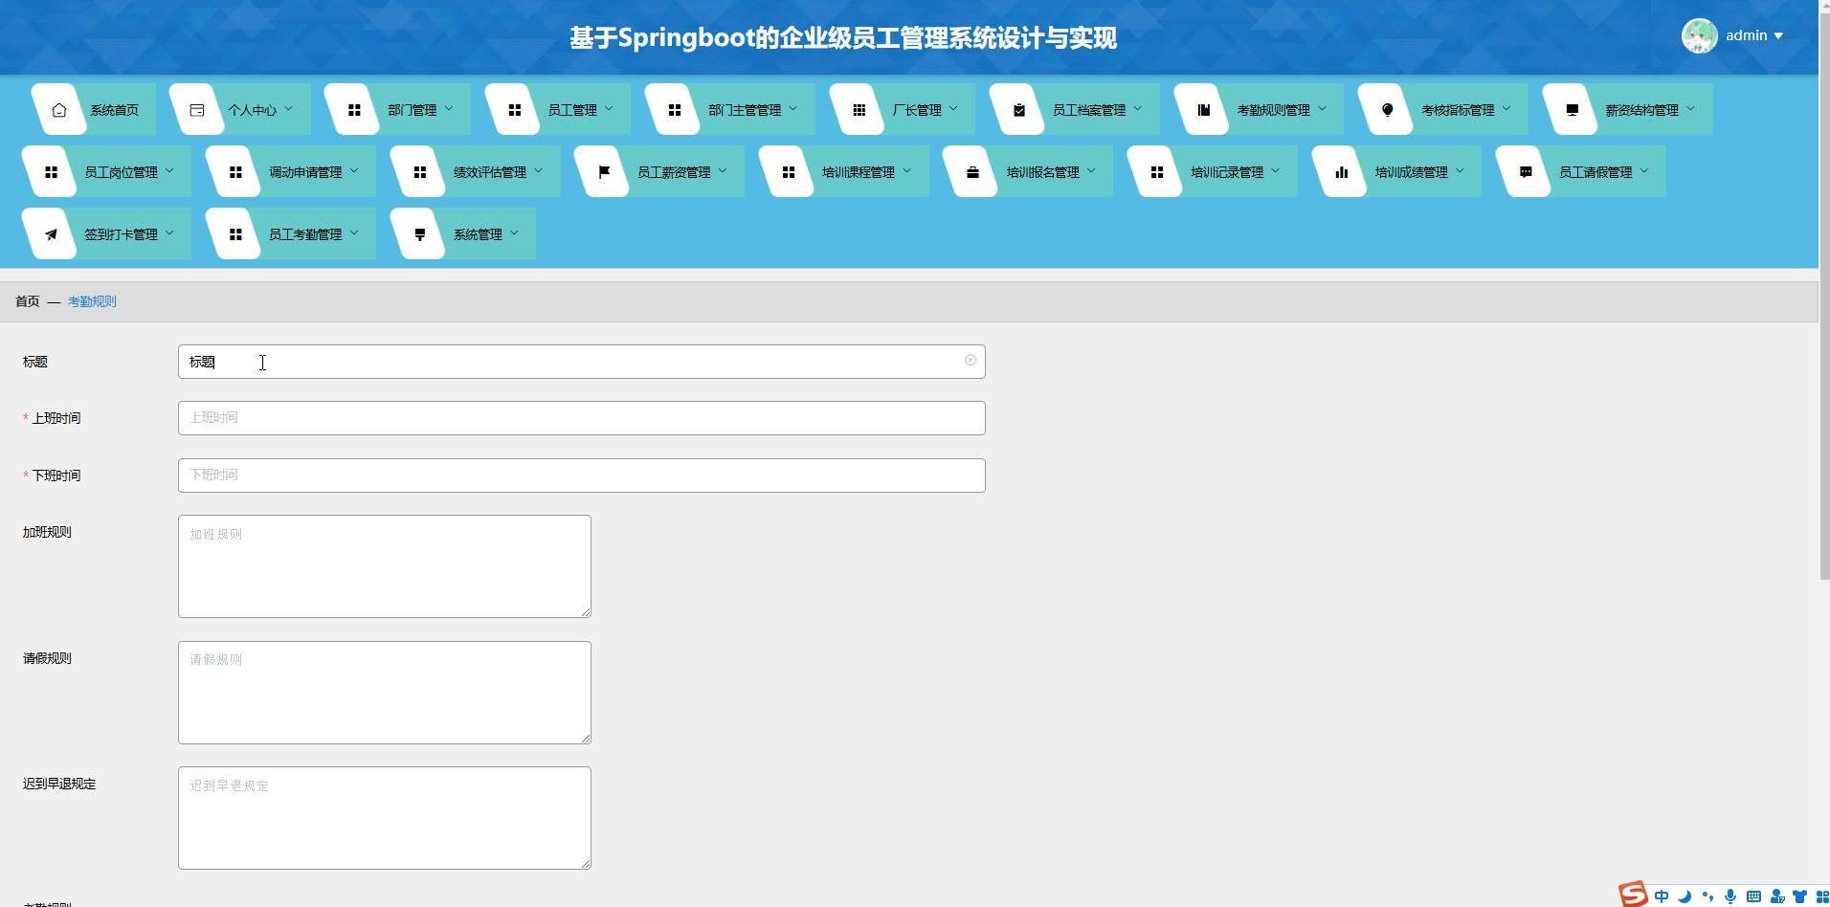Focus the 标题 input field
This screenshot has width=1830, height=907.
(x=582, y=362)
